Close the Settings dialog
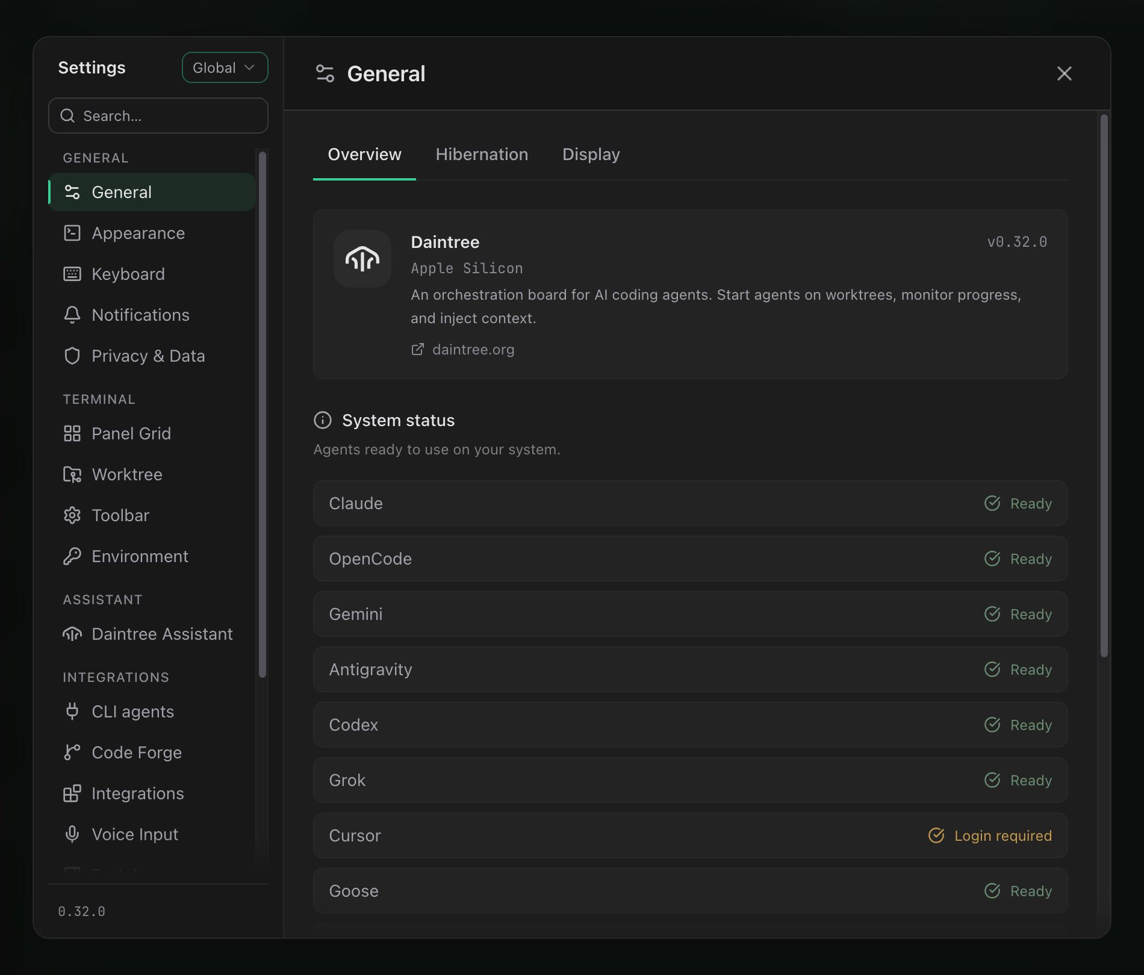 tap(1064, 73)
